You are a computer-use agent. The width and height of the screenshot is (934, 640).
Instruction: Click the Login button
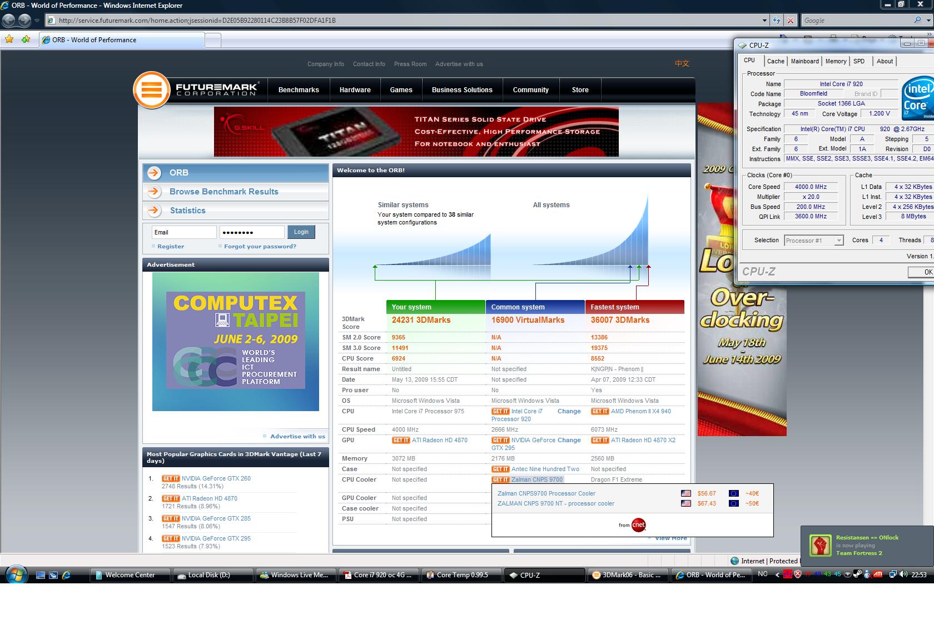pos(301,232)
